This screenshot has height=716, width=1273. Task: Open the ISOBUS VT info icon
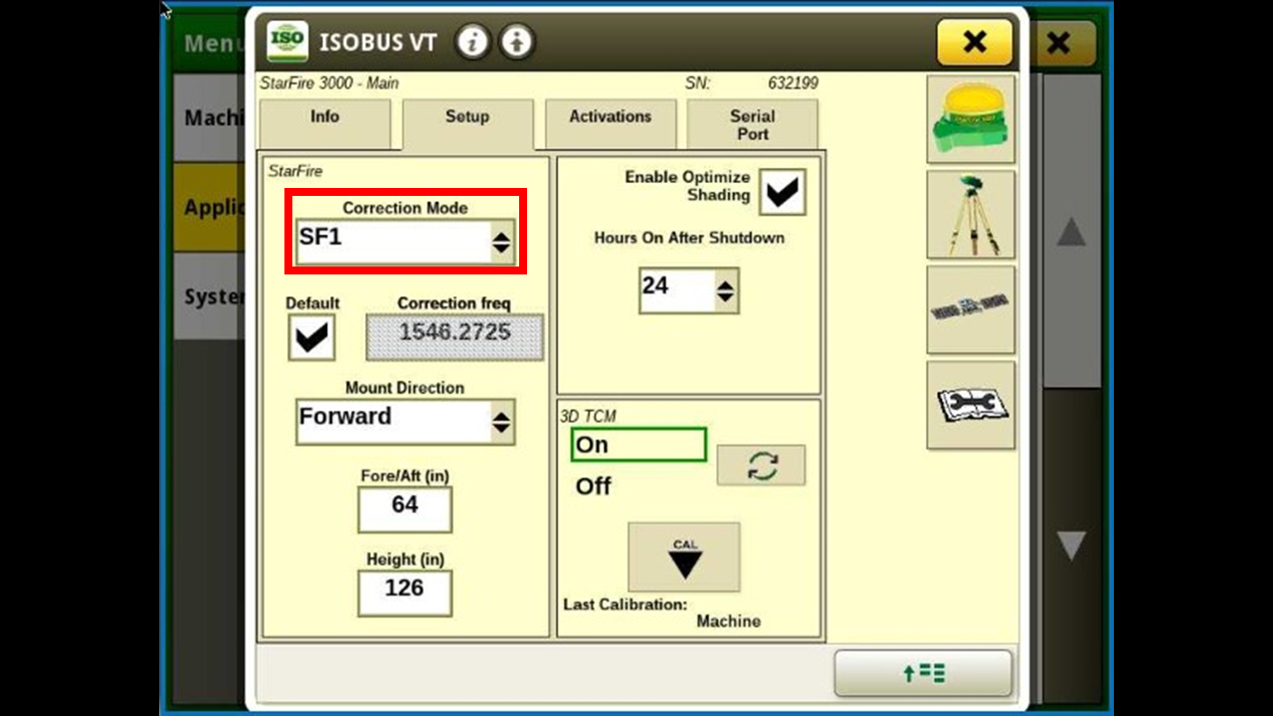pyautogui.click(x=472, y=42)
